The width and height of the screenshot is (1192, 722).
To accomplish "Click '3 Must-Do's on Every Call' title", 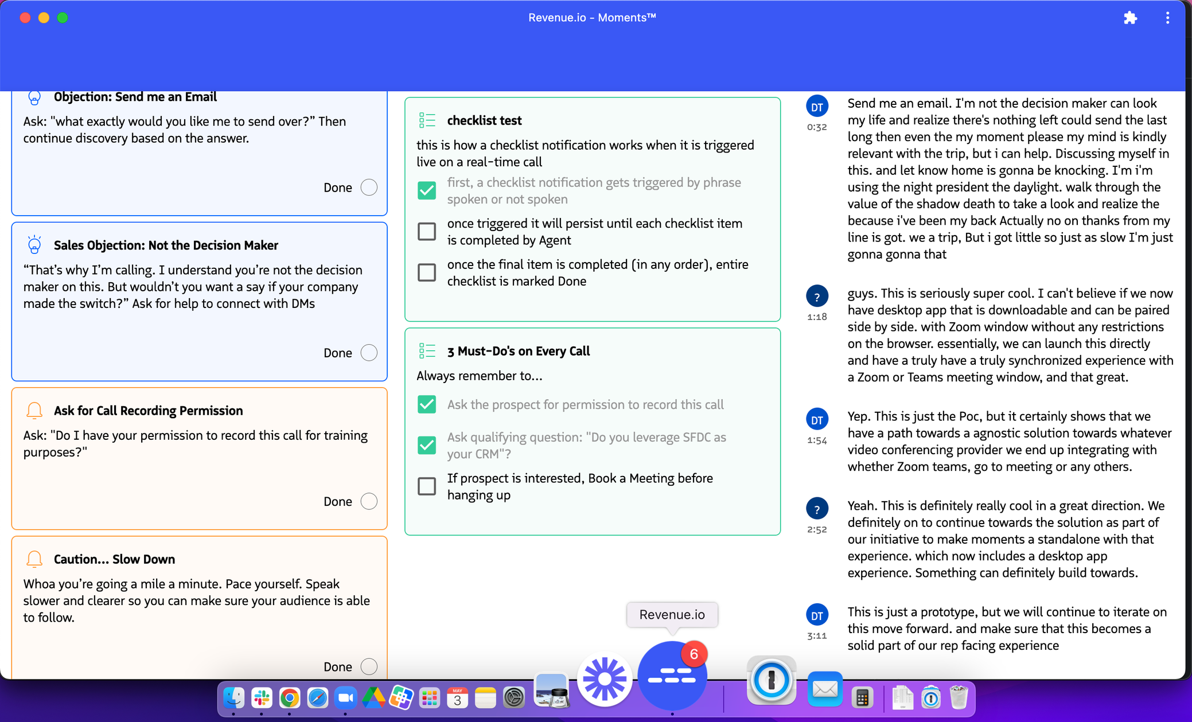I will [x=519, y=351].
